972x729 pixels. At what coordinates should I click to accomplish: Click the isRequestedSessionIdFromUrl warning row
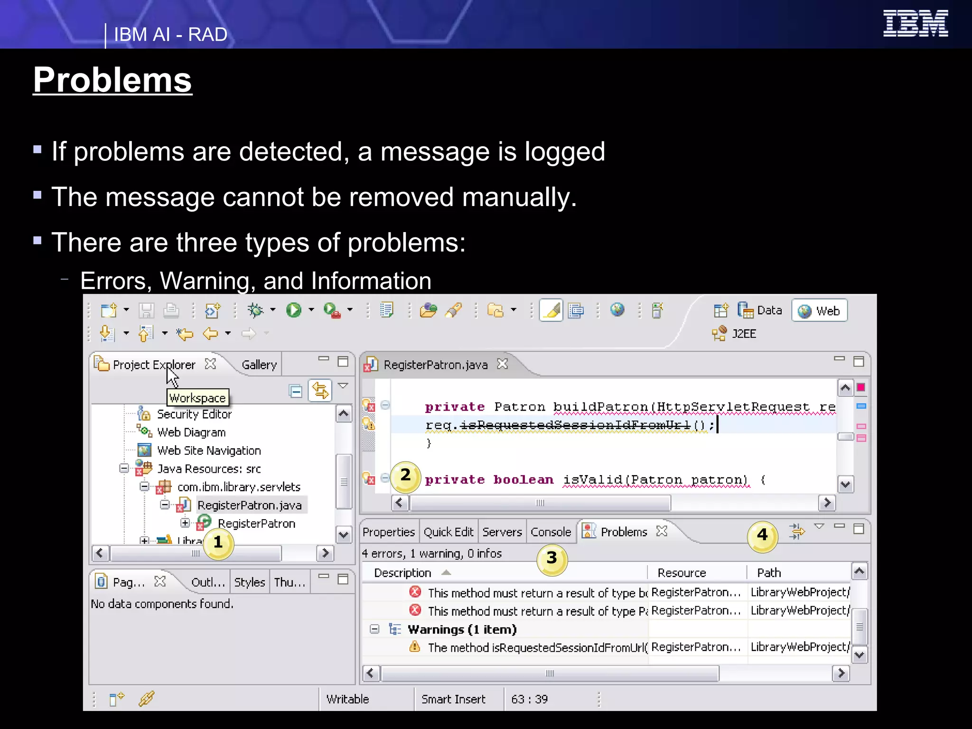[606, 647]
